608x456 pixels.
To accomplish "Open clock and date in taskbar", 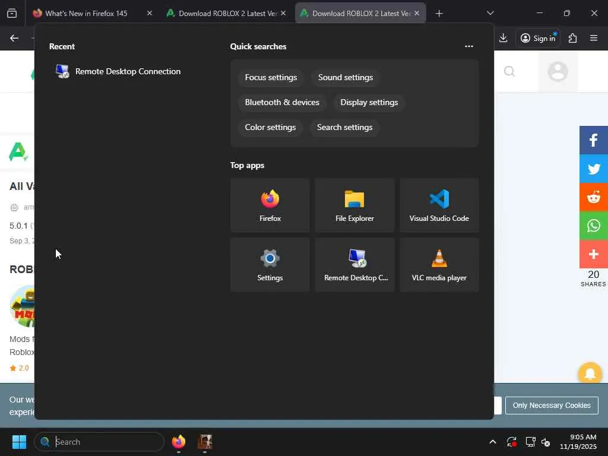I will click(x=578, y=442).
